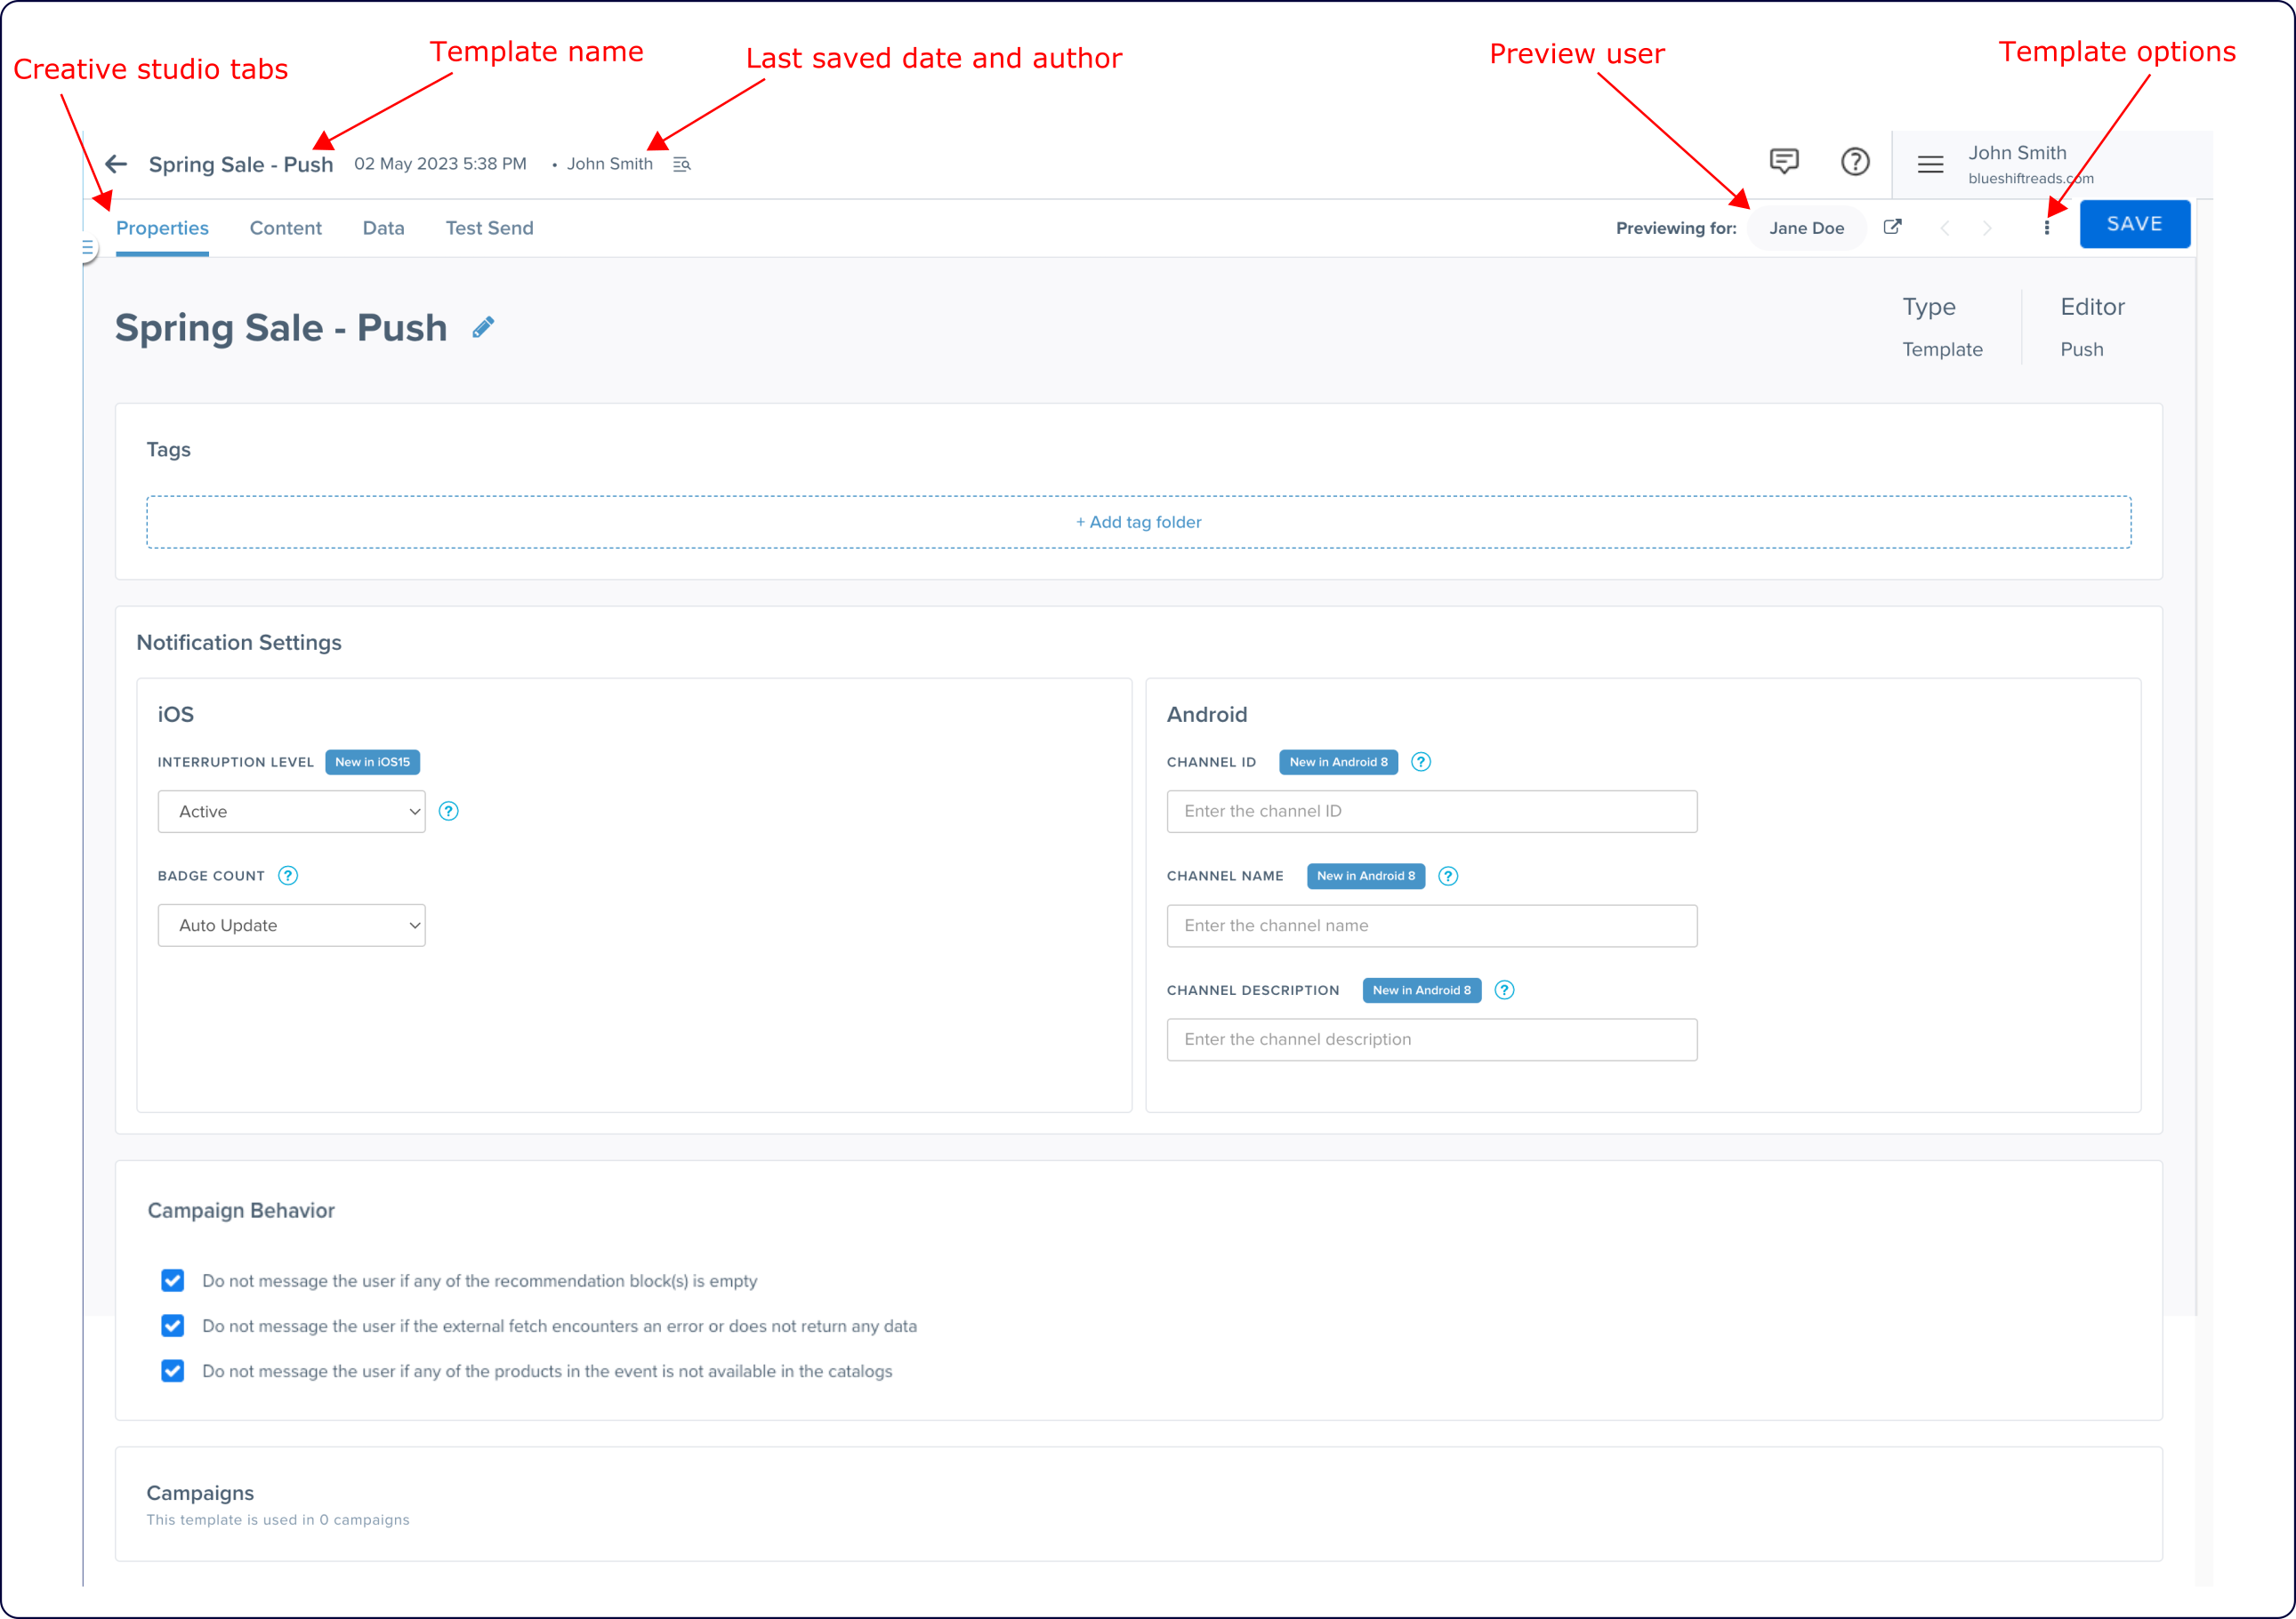Viewport: 2296px width, 1619px height.
Task: Switch to the Properties tab
Action: tap(162, 228)
